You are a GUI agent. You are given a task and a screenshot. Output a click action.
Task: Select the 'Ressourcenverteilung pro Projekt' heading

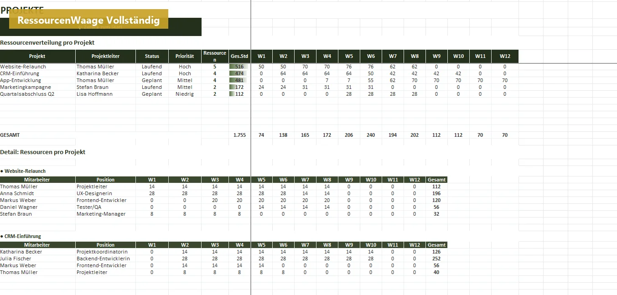pyautogui.click(x=47, y=42)
